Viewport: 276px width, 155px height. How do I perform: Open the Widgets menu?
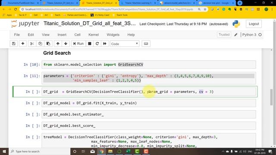point(113,35)
